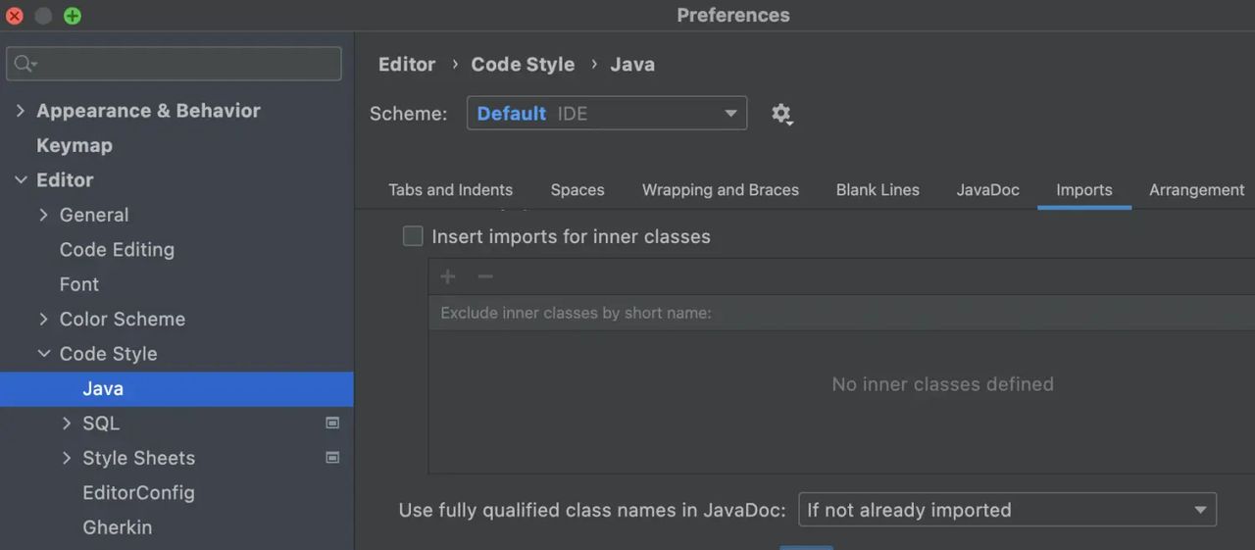Click the plus icon to add inner class
The width and height of the screenshot is (1255, 550).
click(448, 276)
